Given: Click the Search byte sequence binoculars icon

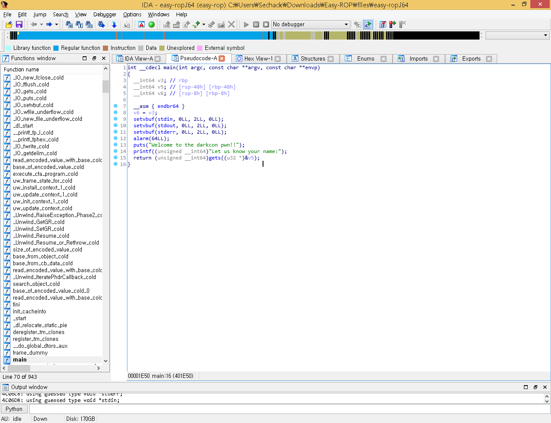Looking at the screenshot, I should pyautogui.click(x=89, y=25).
